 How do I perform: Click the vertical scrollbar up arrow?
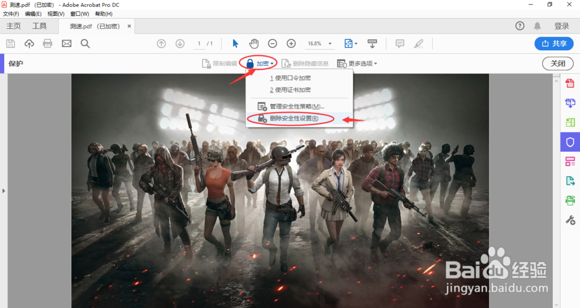(556, 80)
